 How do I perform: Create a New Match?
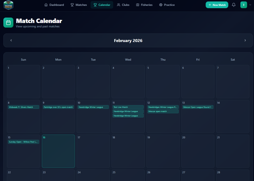[x=217, y=5]
